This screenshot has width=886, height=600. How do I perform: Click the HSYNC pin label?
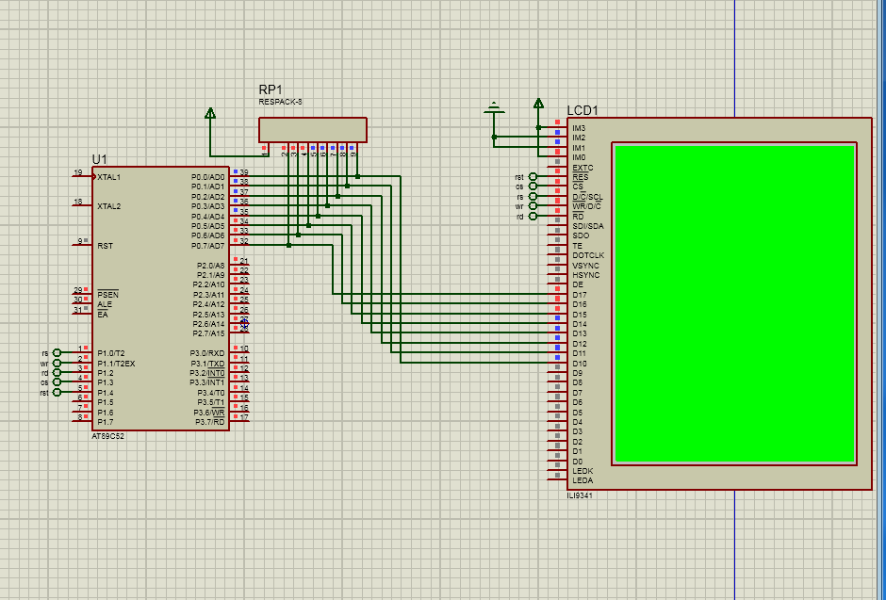586,275
